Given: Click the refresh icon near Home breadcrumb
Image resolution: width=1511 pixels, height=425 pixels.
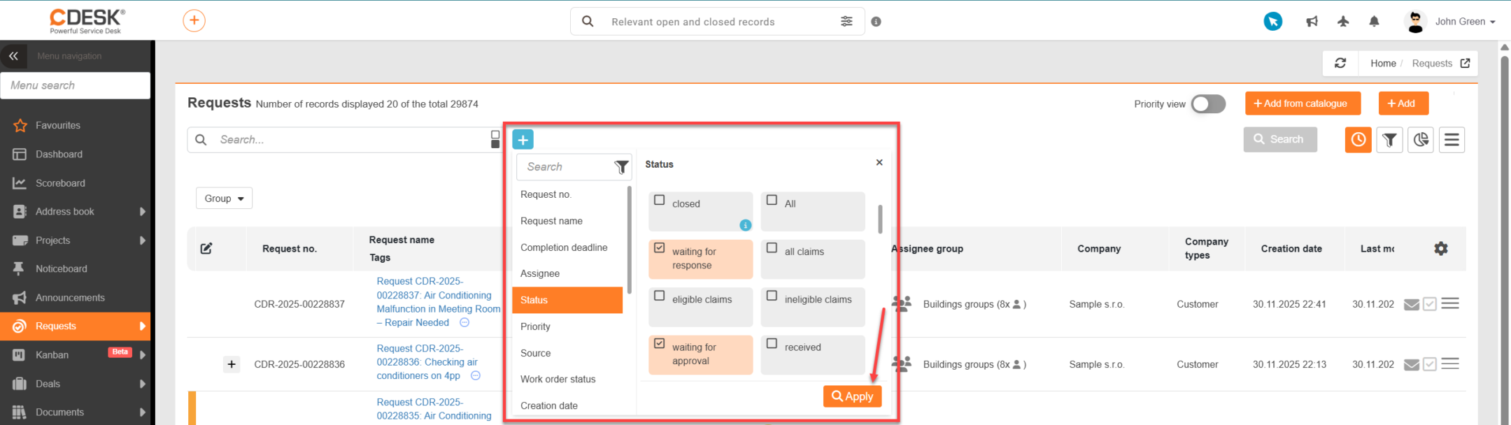Looking at the screenshot, I should click(1340, 63).
